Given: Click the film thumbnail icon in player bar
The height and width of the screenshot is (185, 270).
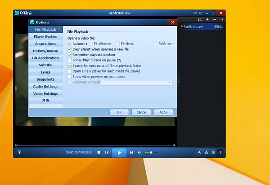Looking at the screenshot, I should tap(213, 153).
